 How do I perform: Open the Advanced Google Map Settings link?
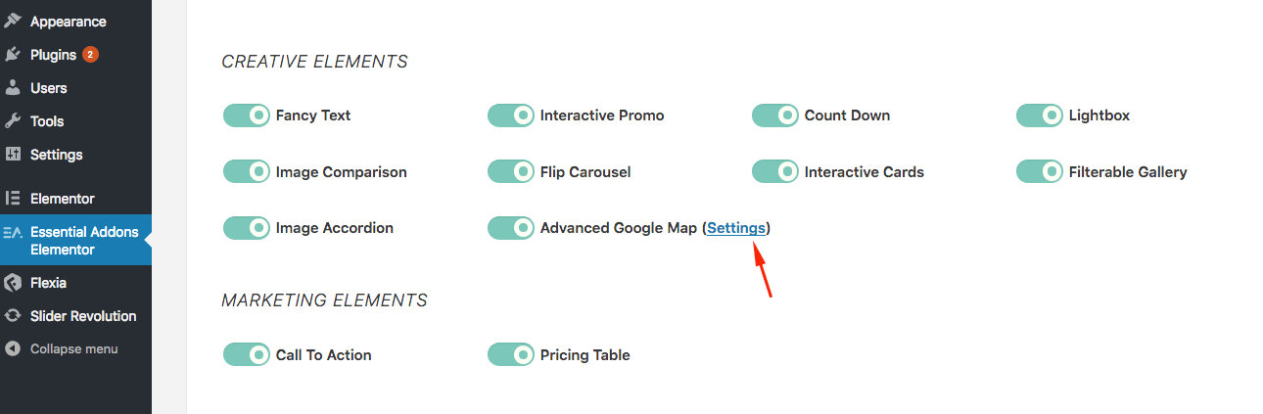click(736, 228)
